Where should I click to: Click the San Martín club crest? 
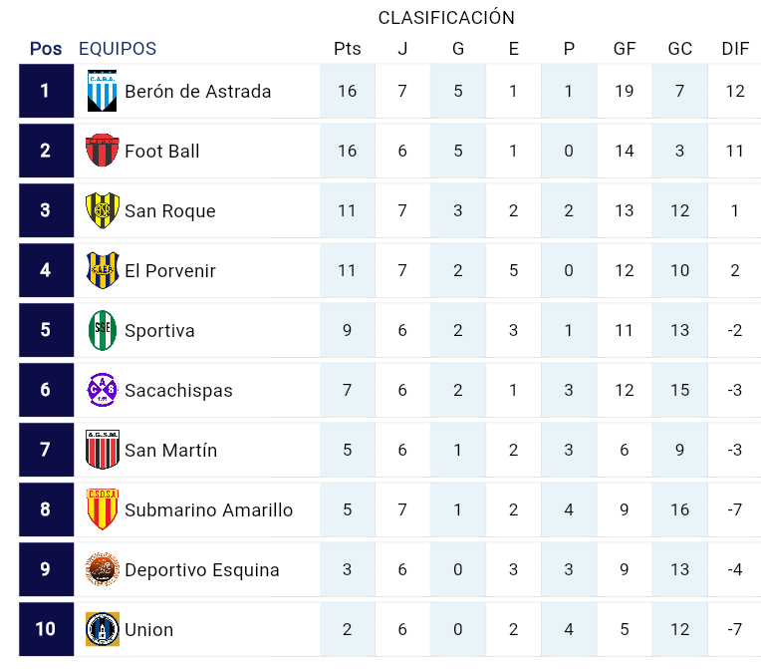(103, 450)
